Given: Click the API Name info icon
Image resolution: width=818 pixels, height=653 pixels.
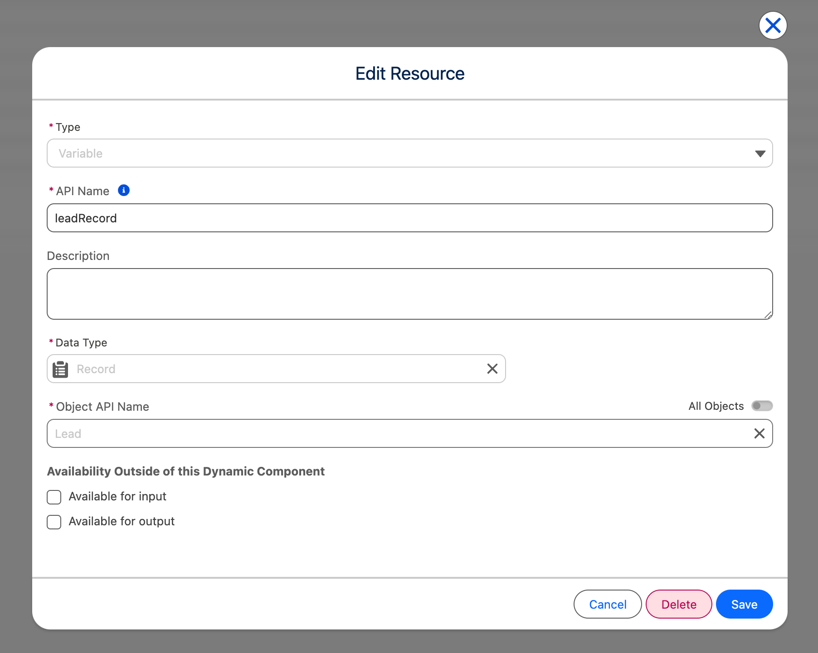Looking at the screenshot, I should [x=124, y=191].
